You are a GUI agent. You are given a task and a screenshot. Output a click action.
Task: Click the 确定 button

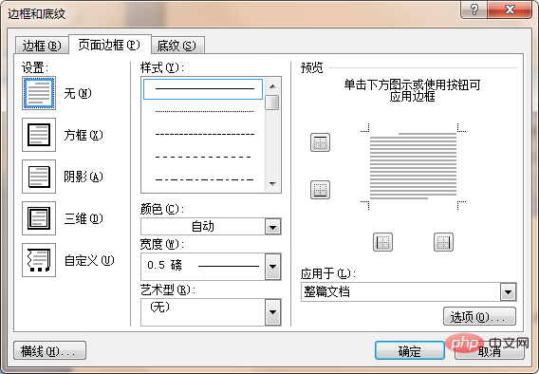[x=409, y=351]
